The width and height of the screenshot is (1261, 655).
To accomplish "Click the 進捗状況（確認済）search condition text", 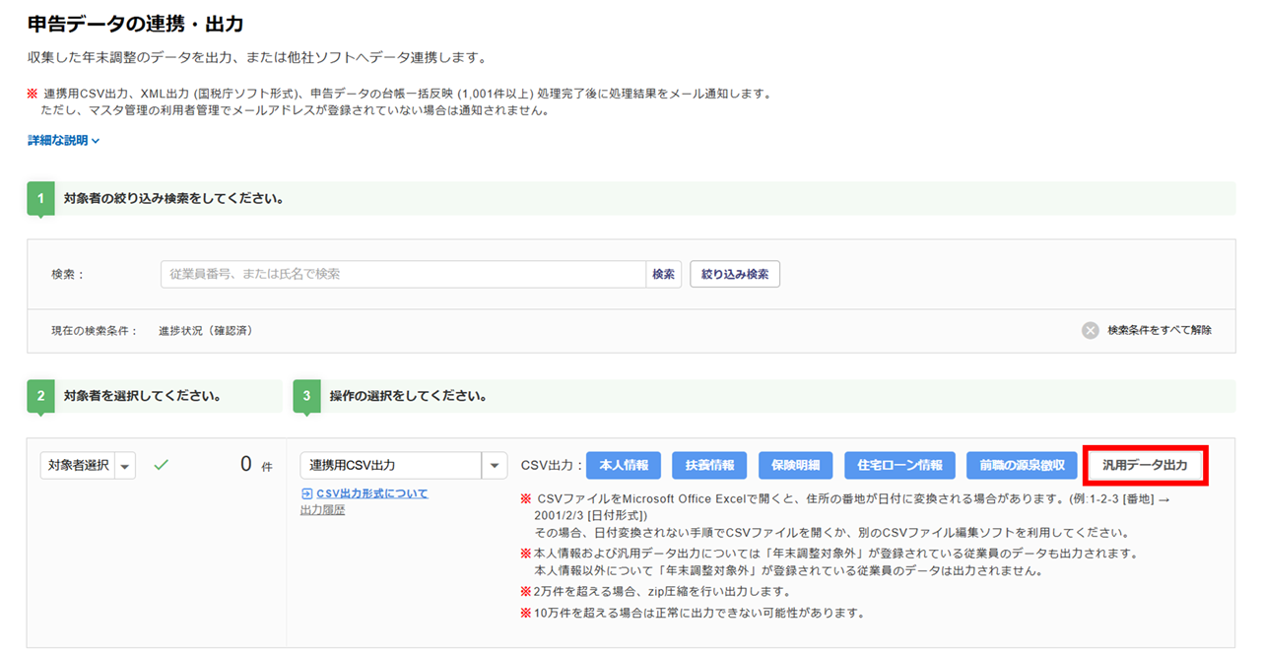I will coord(206,331).
